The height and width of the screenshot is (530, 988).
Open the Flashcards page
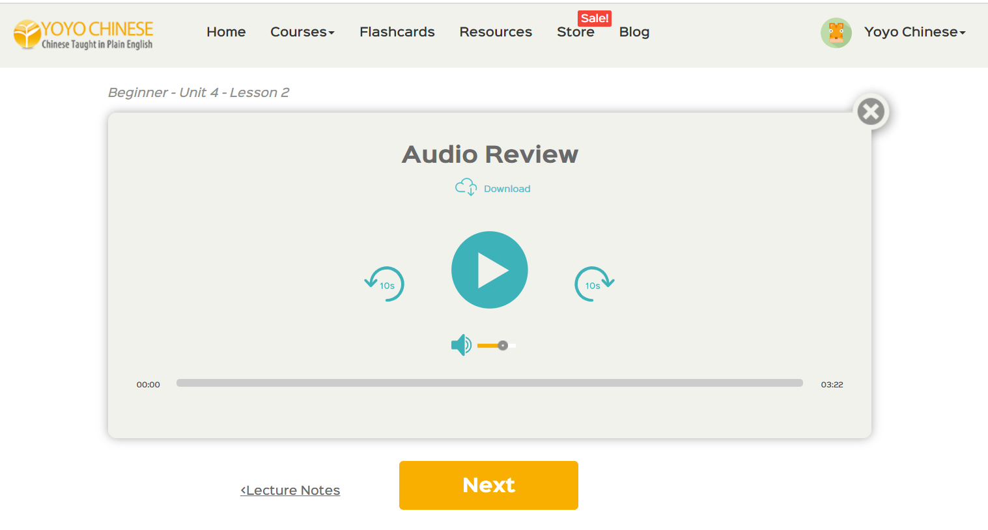(x=397, y=32)
